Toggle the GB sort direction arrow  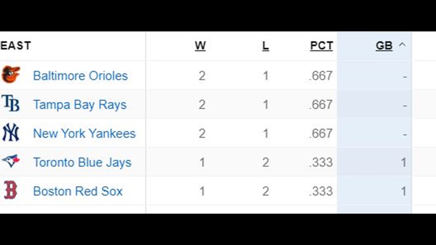[402, 45]
